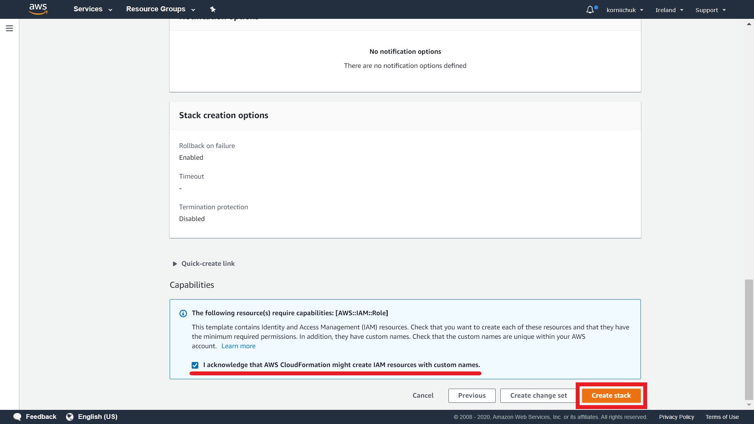The image size is (754, 424).
Task: Click the Learn more IAM link
Action: (x=238, y=346)
